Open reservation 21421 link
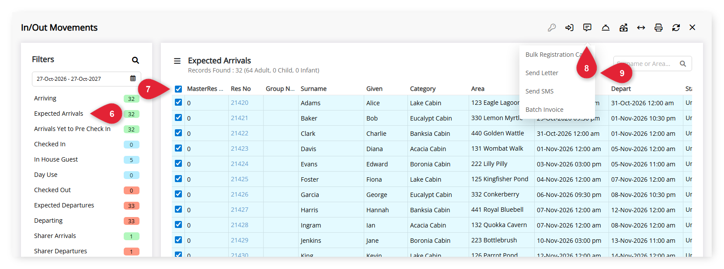This screenshot has height=269, width=724. (x=240, y=118)
